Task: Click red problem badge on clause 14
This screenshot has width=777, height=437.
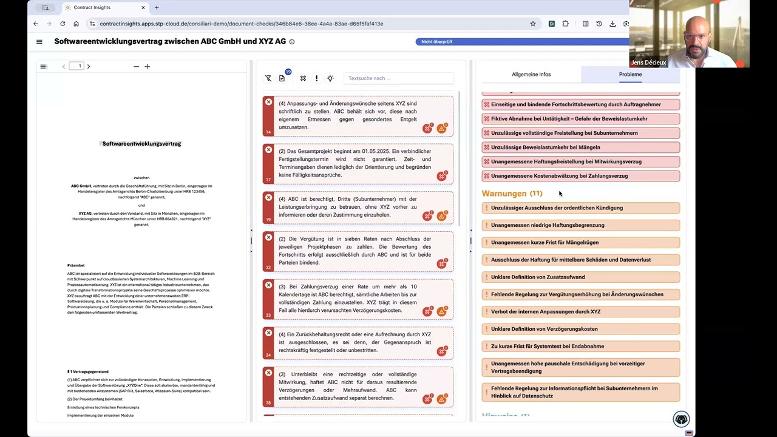Action: tap(428, 128)
